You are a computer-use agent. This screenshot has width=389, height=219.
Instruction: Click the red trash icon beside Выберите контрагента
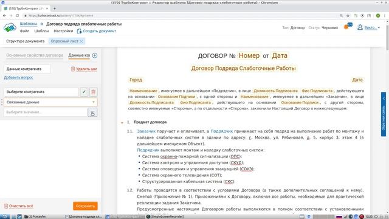click(x=93, y=92)
